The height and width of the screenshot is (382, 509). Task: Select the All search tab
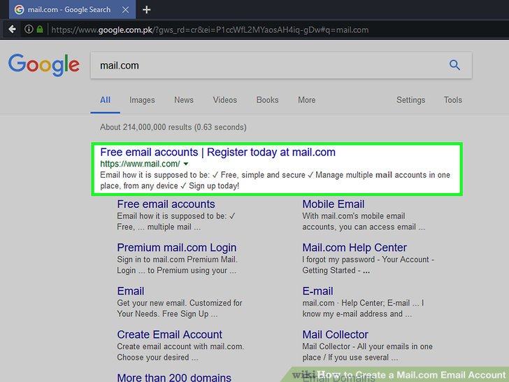pyautogui.click(x=105, y=100)
